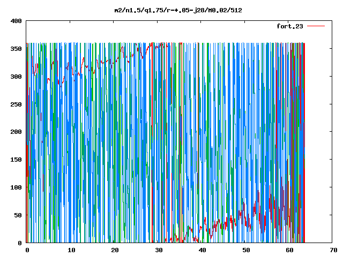Click the red legend line sample
Screen dimensions: 343x257
[x=316, y=26]
